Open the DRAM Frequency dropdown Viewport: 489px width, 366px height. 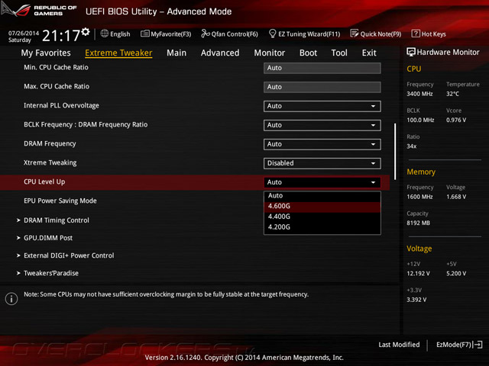322,144
